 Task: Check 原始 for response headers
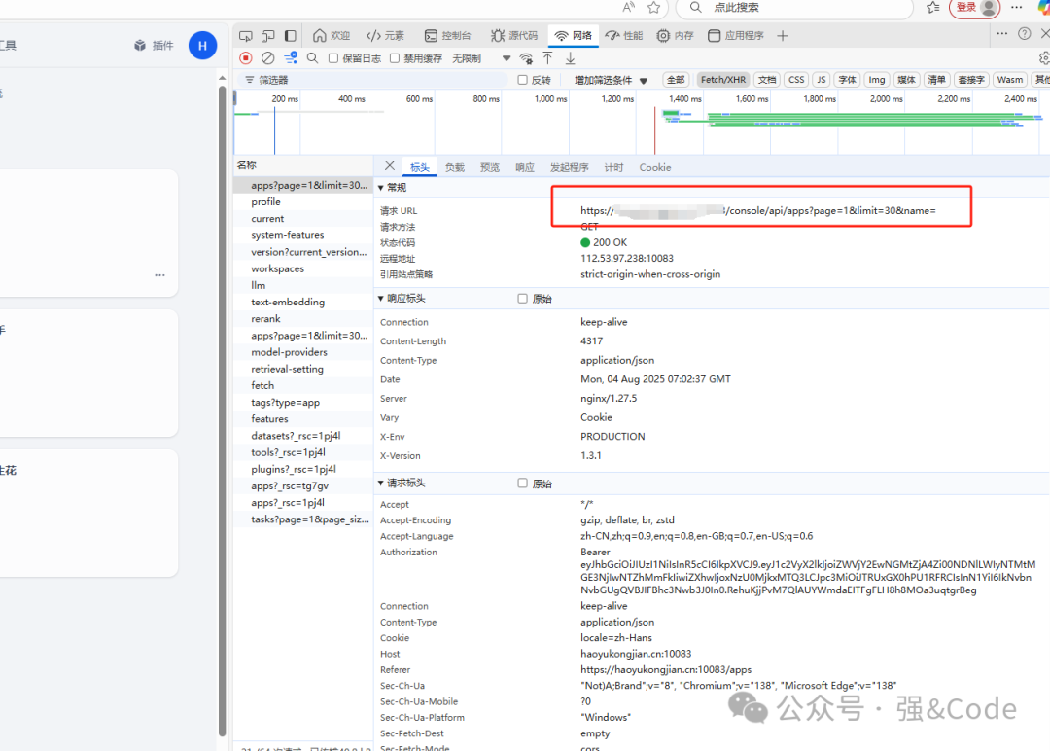tap(522, 298)
